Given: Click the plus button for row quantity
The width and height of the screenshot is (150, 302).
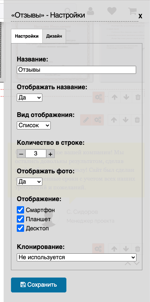Looking at the screenshot, I should 50,154.
